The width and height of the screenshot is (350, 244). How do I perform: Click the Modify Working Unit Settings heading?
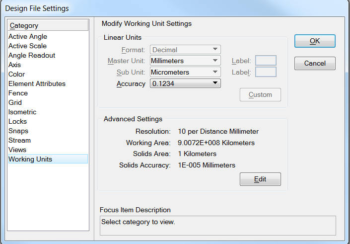click(x=146, y=24)
